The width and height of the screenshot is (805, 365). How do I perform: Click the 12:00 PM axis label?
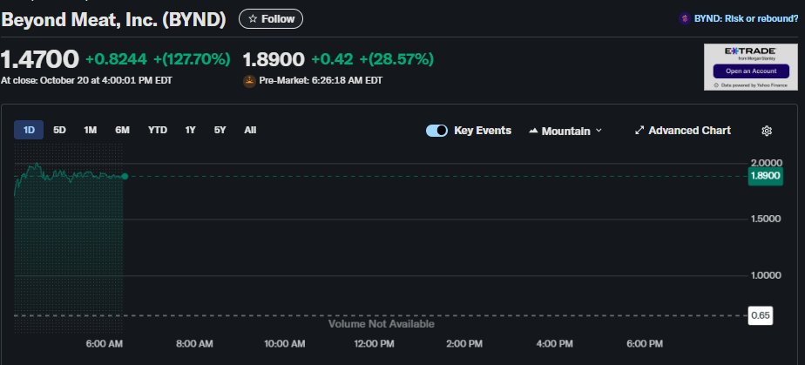[375, 344]
